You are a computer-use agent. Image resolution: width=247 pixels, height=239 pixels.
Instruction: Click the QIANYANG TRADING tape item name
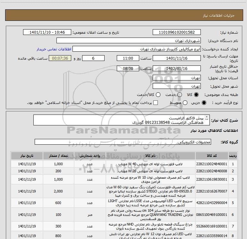(150, 215)
